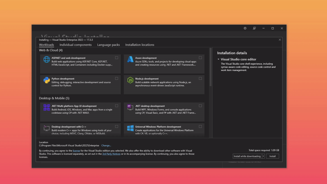Check the ASP.NET and web development workload
327x184 pixels.
pos(116,58)
